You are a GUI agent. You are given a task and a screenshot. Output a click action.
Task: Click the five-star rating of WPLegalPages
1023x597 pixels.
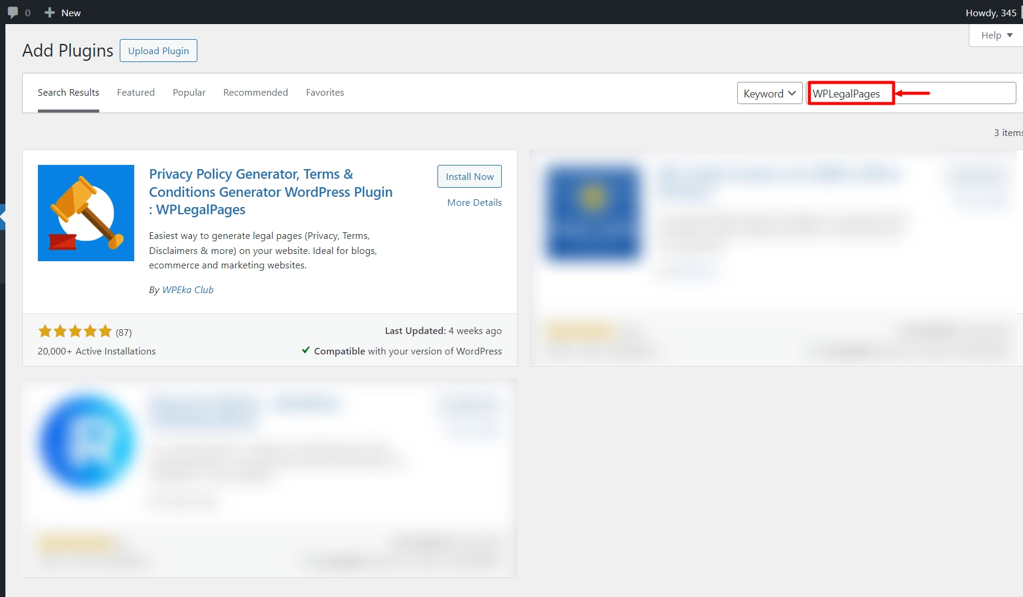(x=75, y=331)
